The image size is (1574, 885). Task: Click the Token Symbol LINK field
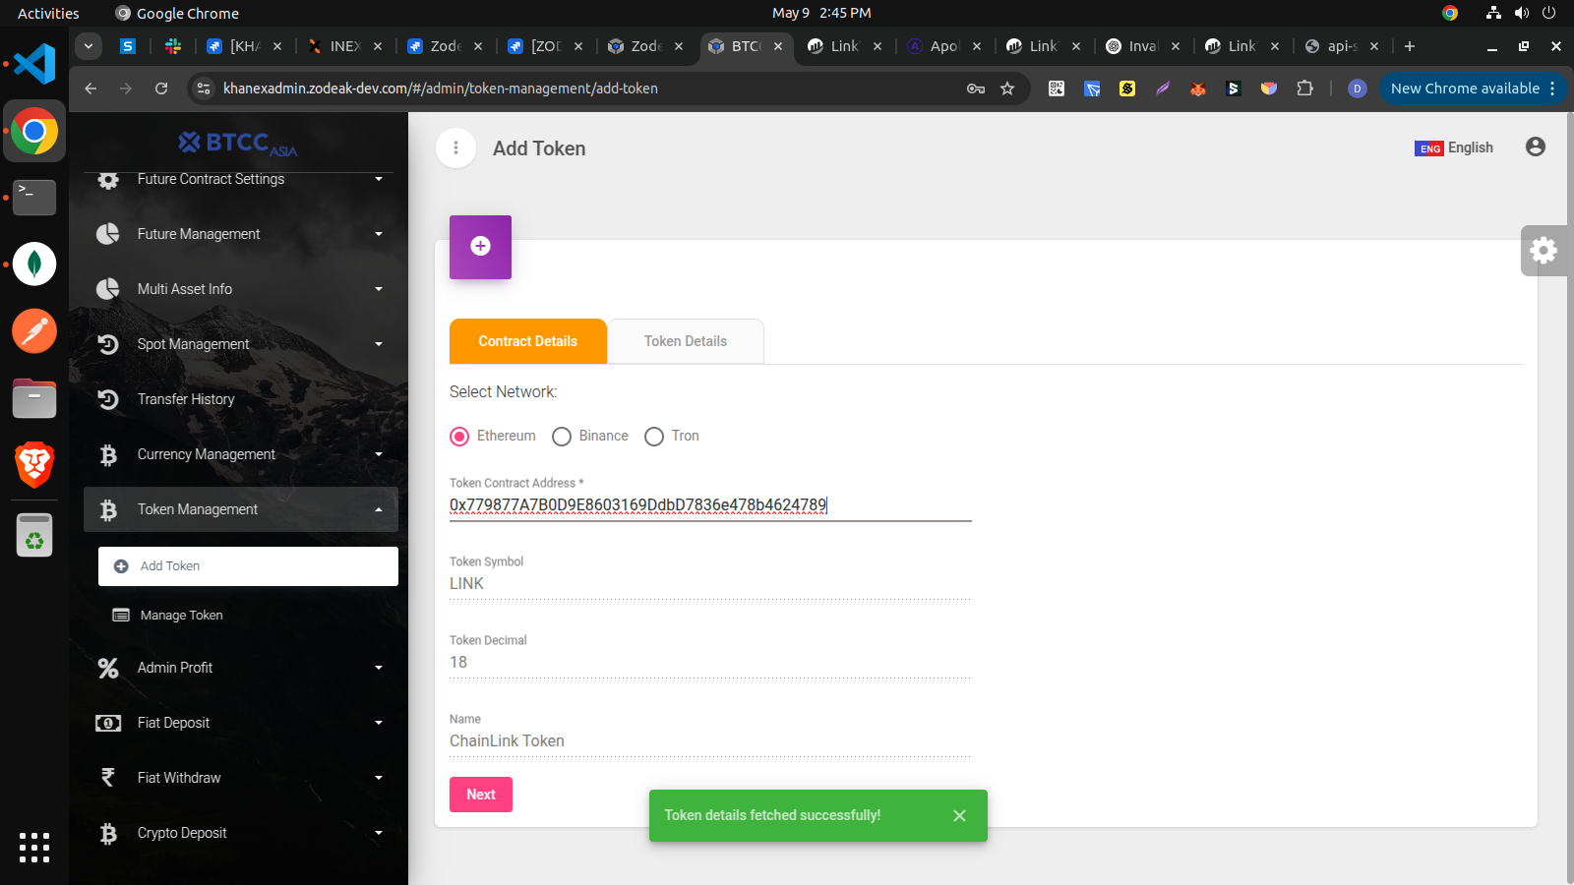710,584
